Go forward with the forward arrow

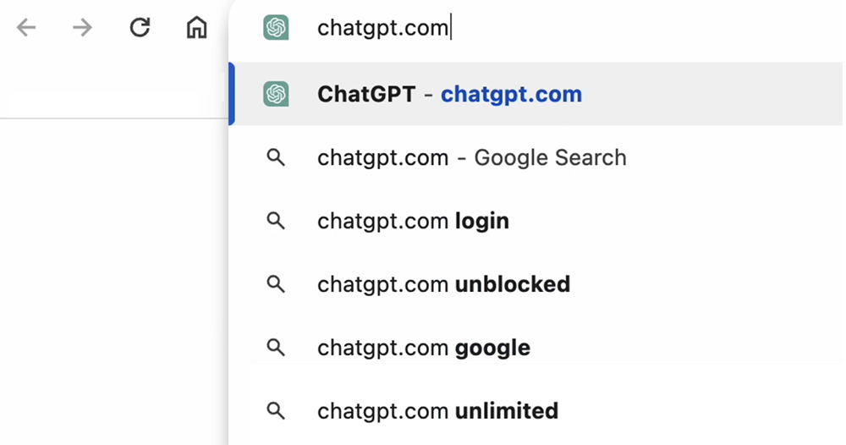pyautogui.click(x=83, y=28)
